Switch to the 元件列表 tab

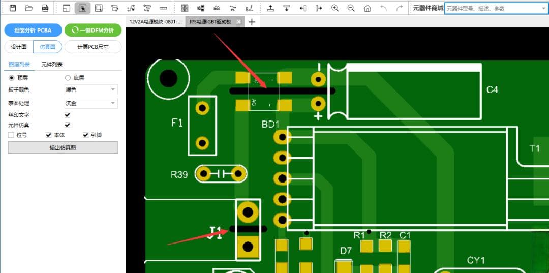52,64
